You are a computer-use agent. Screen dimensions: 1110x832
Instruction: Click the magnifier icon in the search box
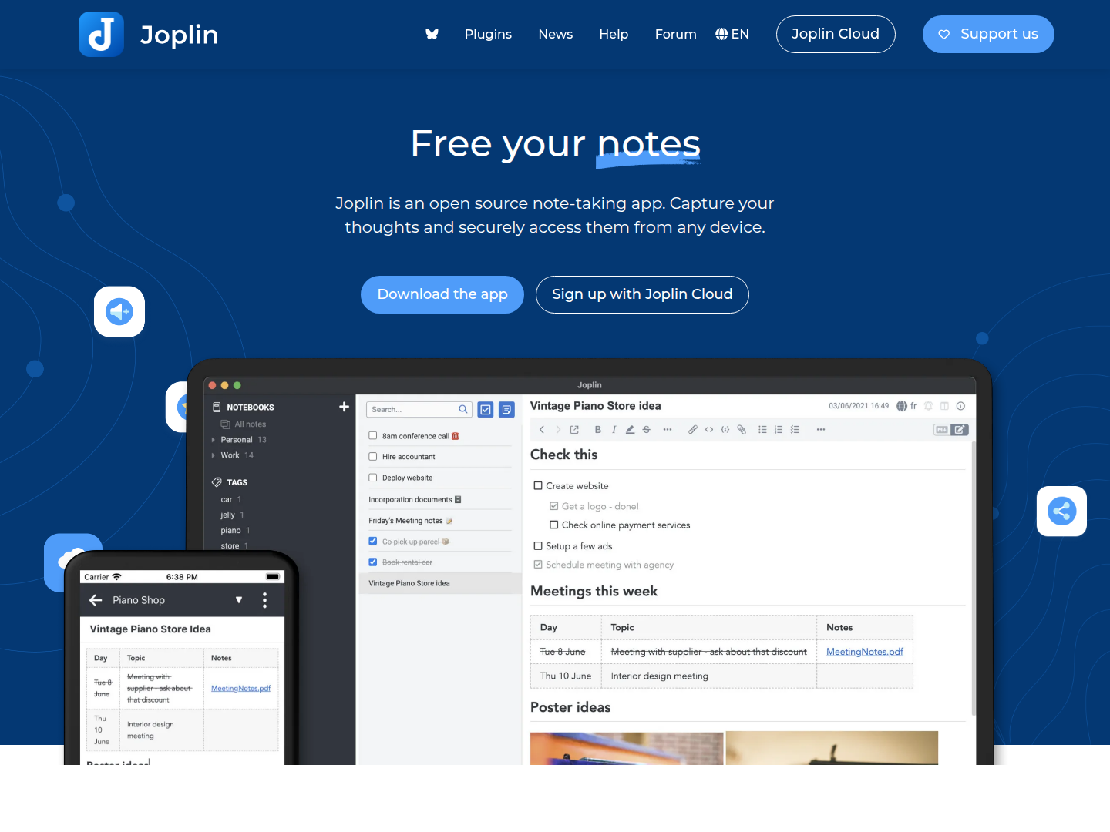click(463, 409)
